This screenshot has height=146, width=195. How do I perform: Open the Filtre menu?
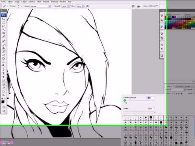coord(39,2)
